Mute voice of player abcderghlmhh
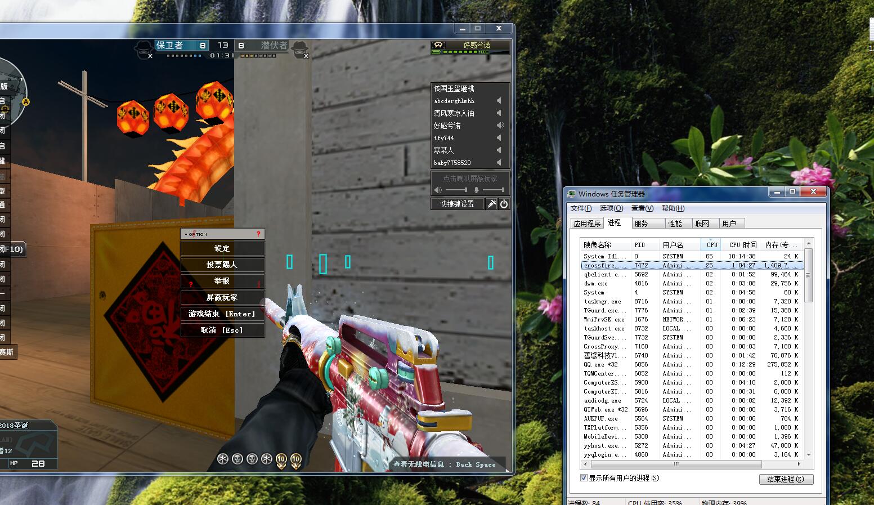Image resolution: width=874 pixels, height=505 pixels. tap(499, 101)
